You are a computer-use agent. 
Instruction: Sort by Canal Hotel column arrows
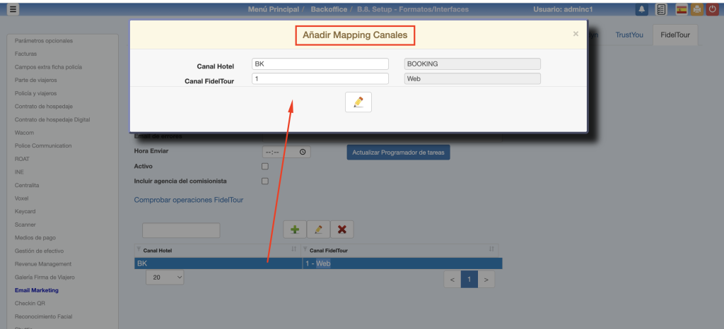tap(293, 249)
